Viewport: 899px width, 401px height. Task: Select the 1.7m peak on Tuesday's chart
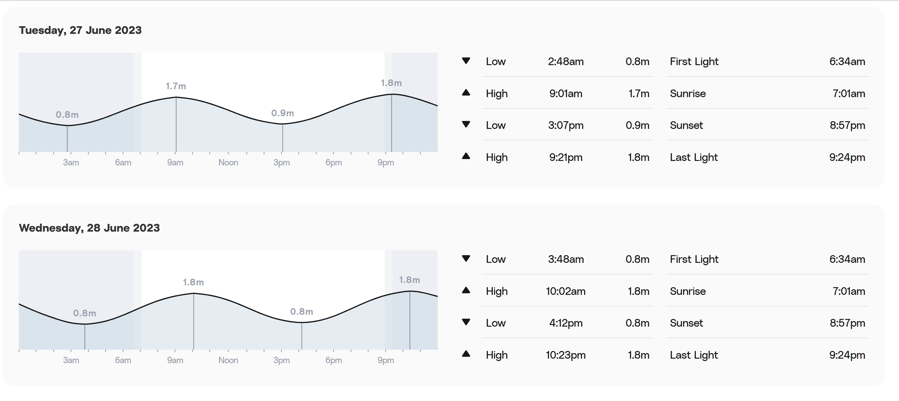tap(176, 86)
